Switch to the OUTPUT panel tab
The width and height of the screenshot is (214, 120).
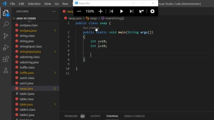[95, 116]
